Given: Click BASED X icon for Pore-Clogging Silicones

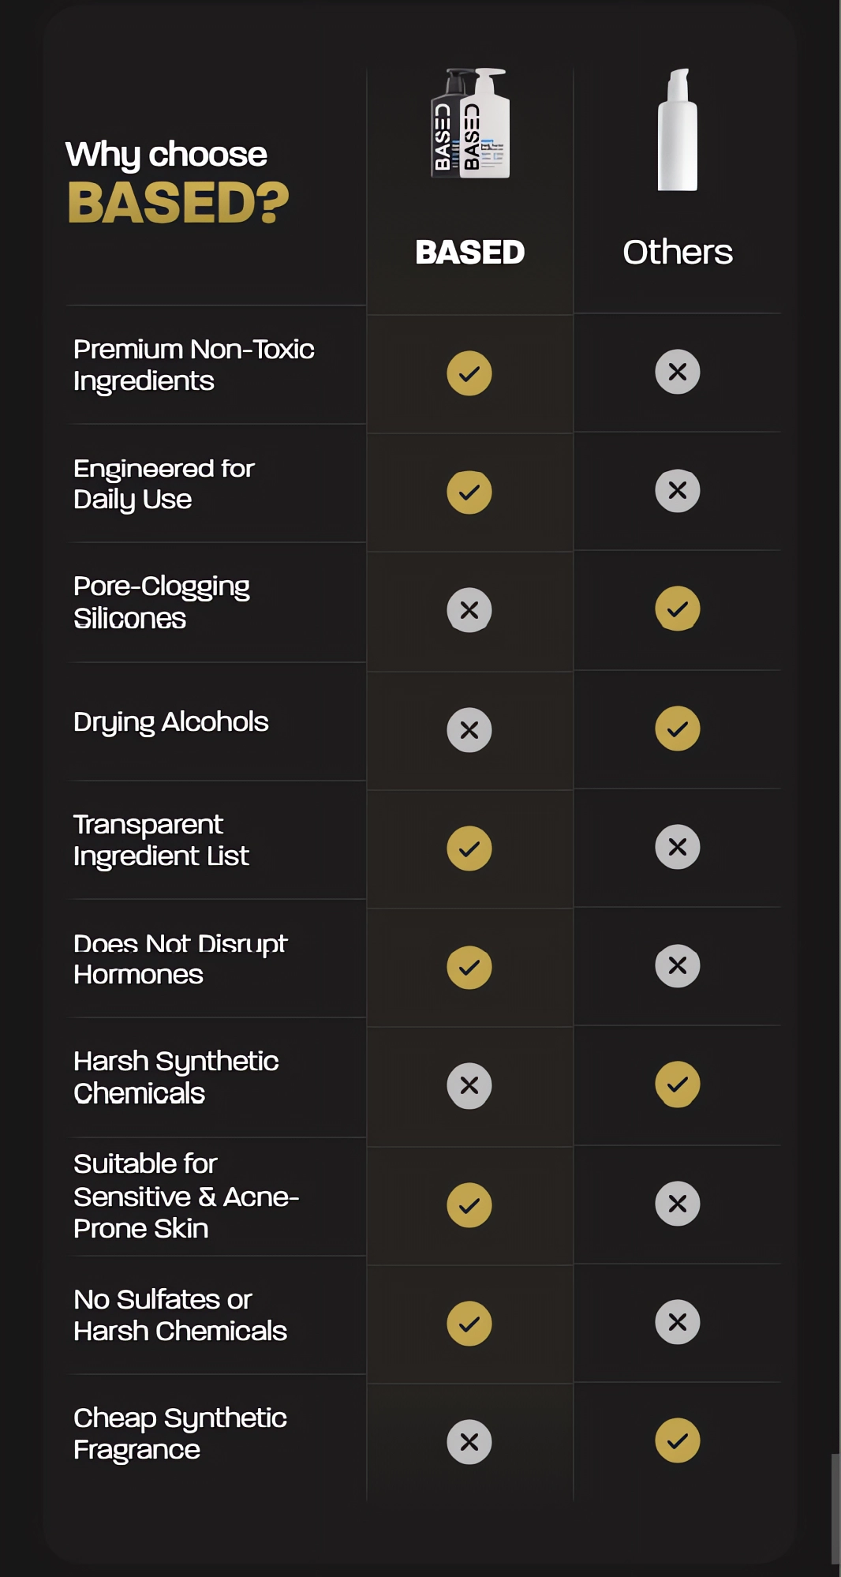Looking at the screenshot, I should pyautogui.click(x=469, y=610).
